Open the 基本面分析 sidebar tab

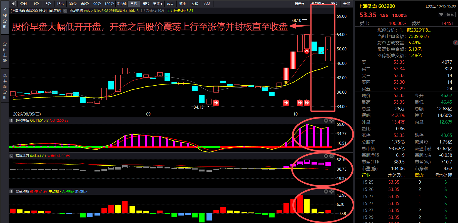(5, 86)
